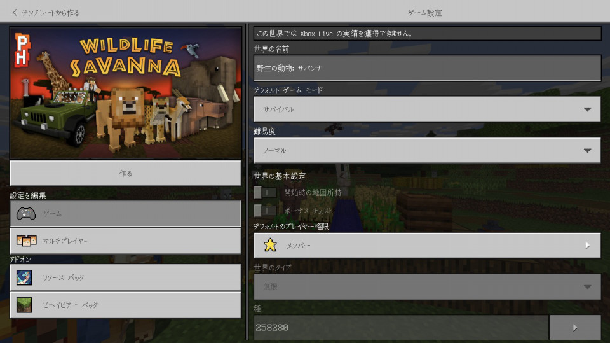This screenshot has height=343, width=610.
Task: Expand the ノーマル difficulty dropdown
Action: (427, 151)
